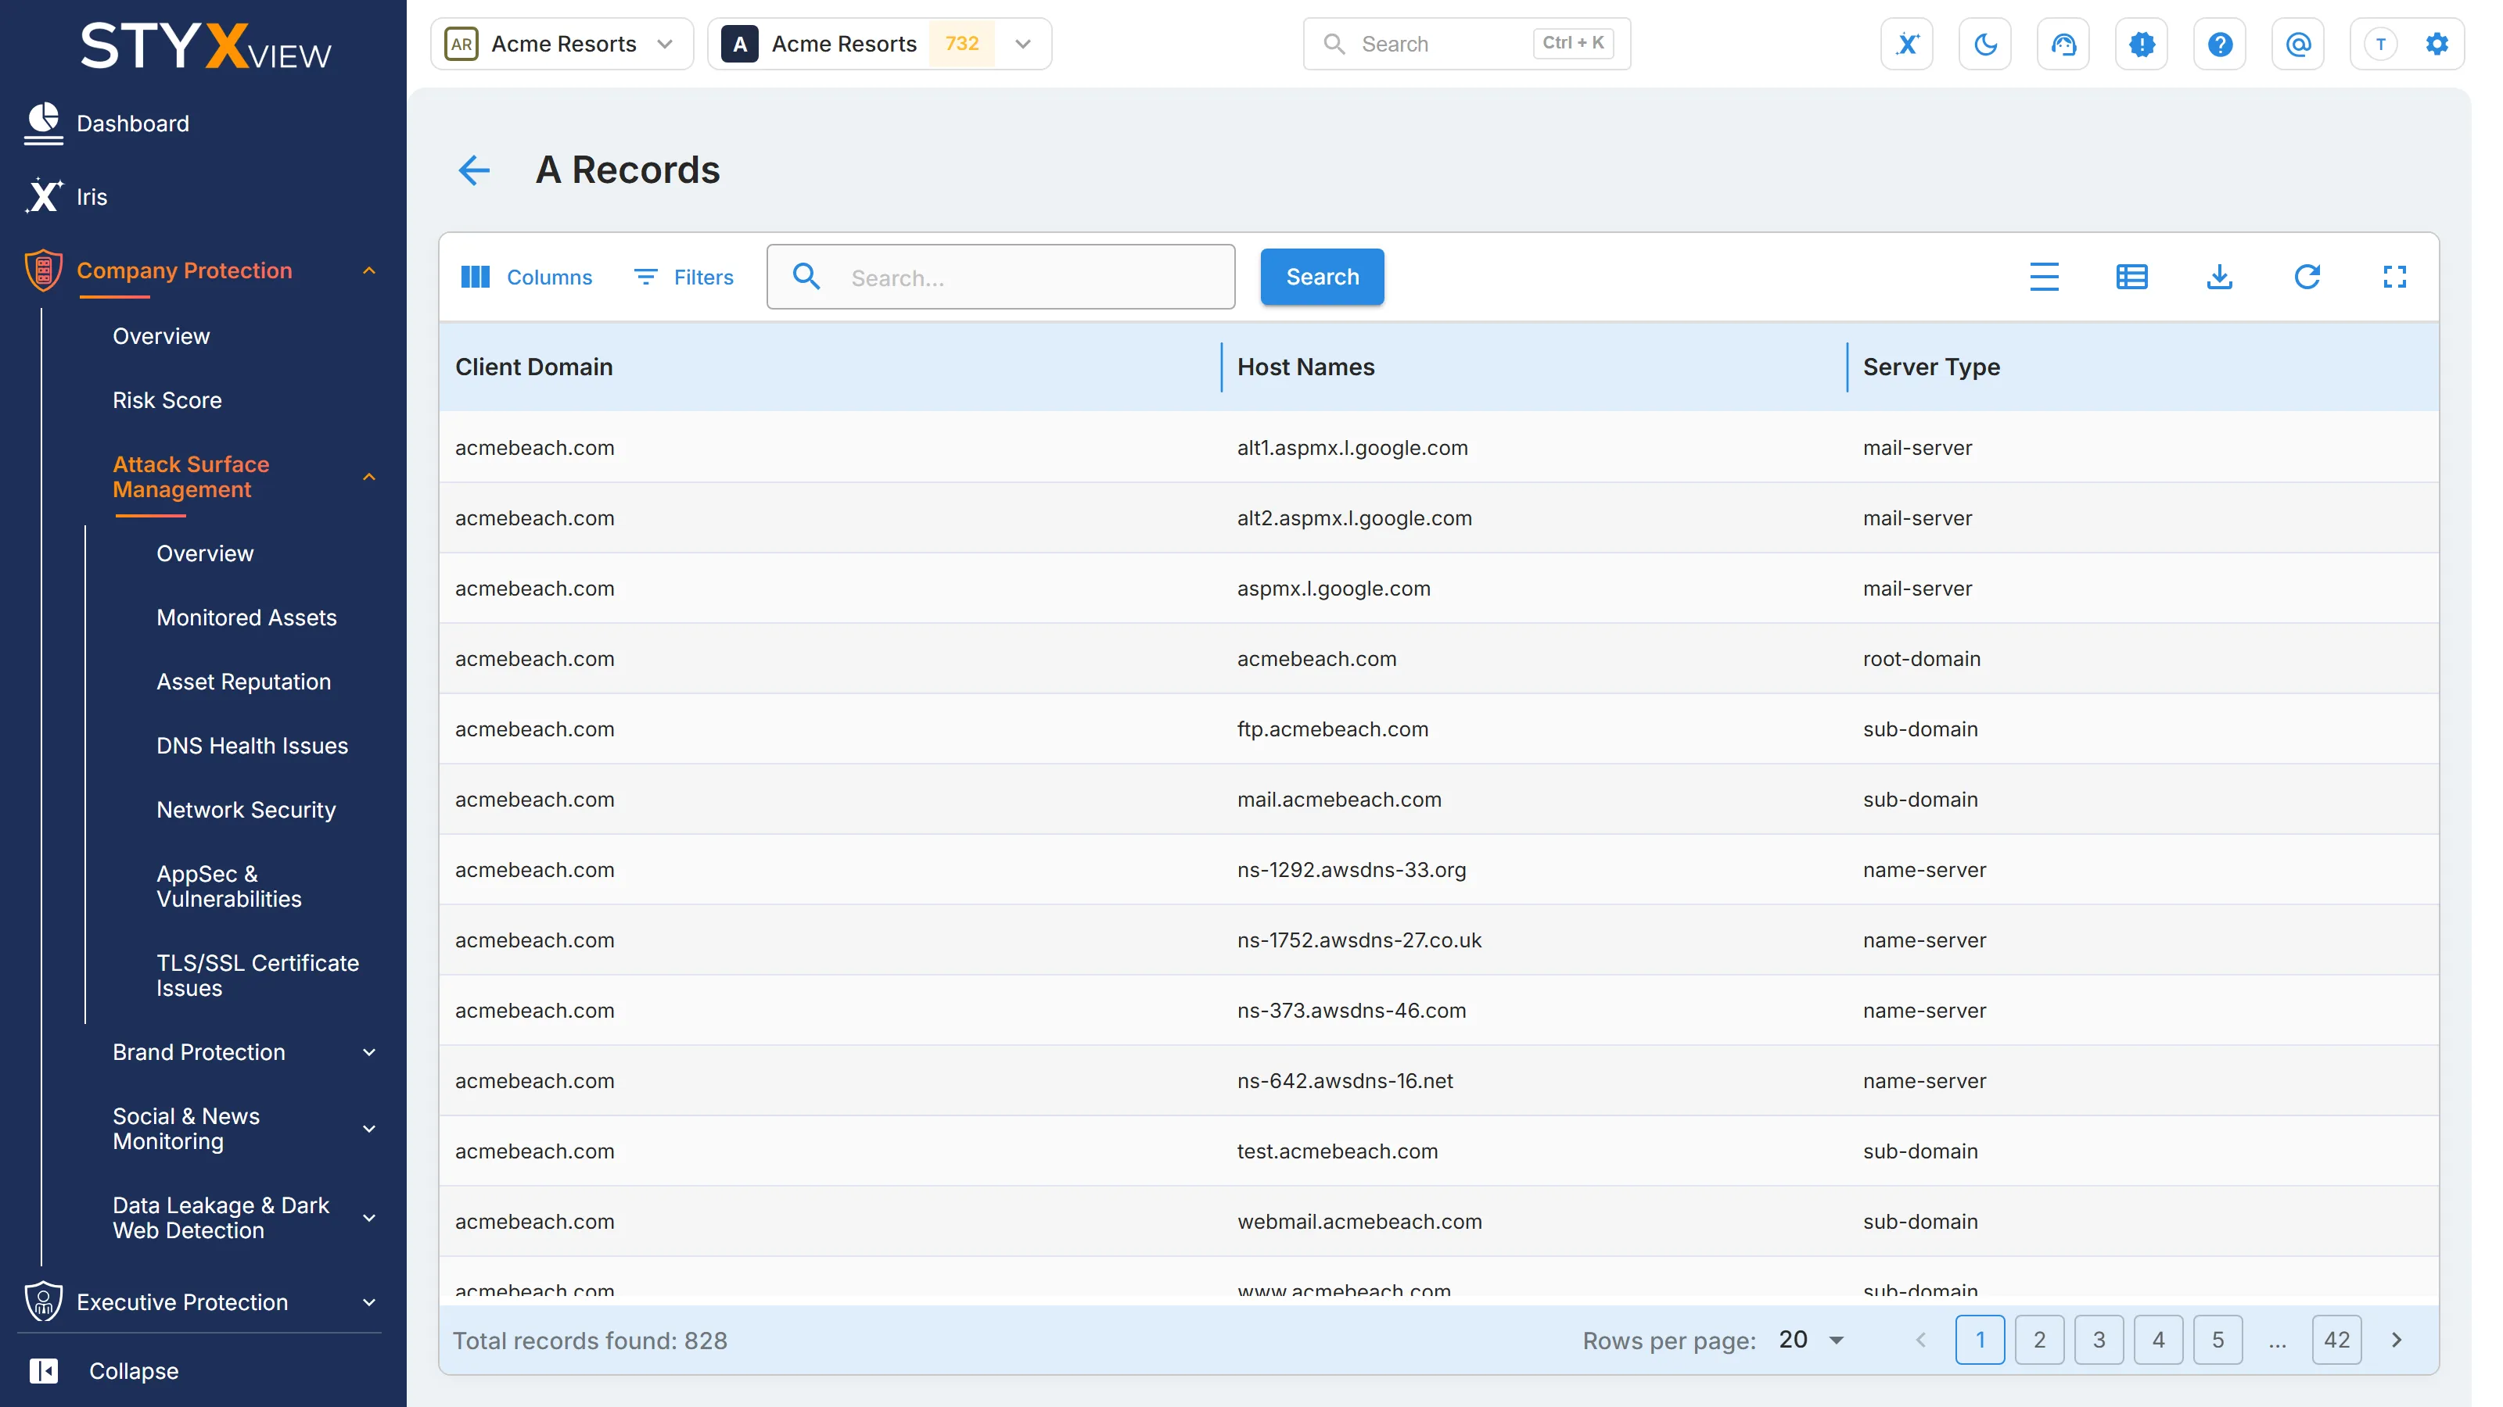This screenshot has height=1407, width=2503.
Task: Open Risk Score menu item
Action: click(167, 400)
